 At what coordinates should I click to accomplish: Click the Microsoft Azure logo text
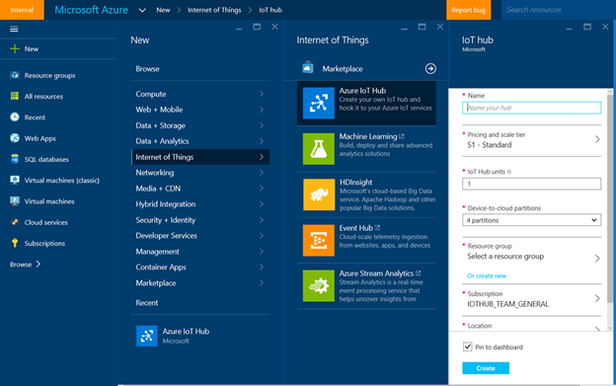pyautogui.click(x=91, y=10)
